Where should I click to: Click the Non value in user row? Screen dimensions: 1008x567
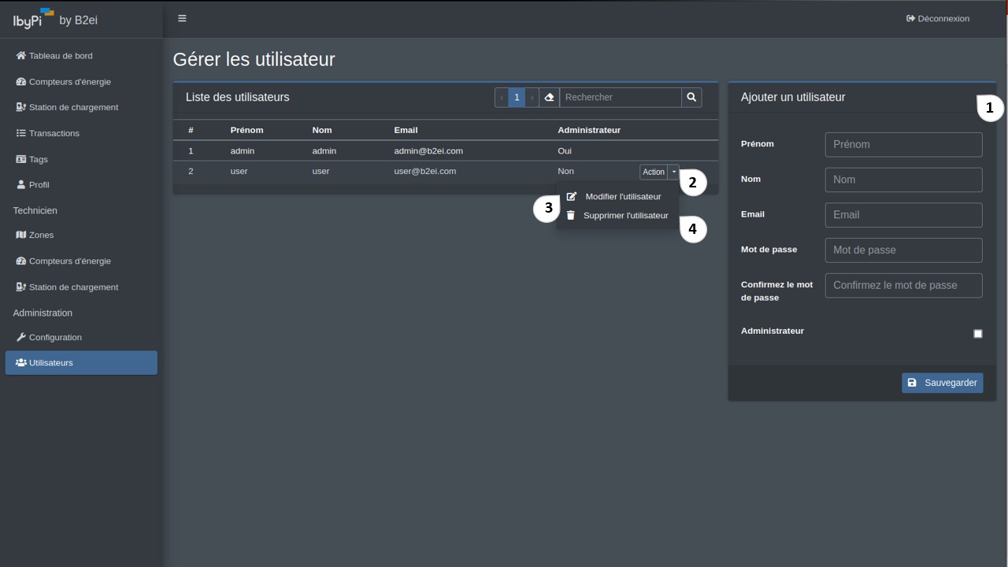tap(565, 171)
